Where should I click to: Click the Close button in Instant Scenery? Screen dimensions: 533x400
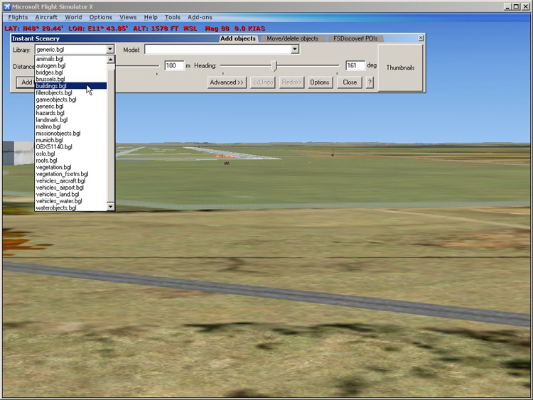[x=350, y=82]
